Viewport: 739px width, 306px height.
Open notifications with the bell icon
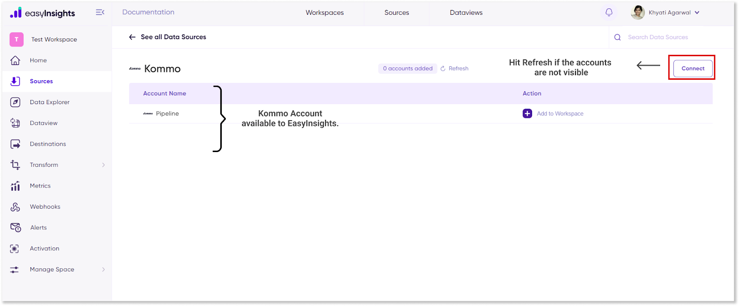click(609, 12)
